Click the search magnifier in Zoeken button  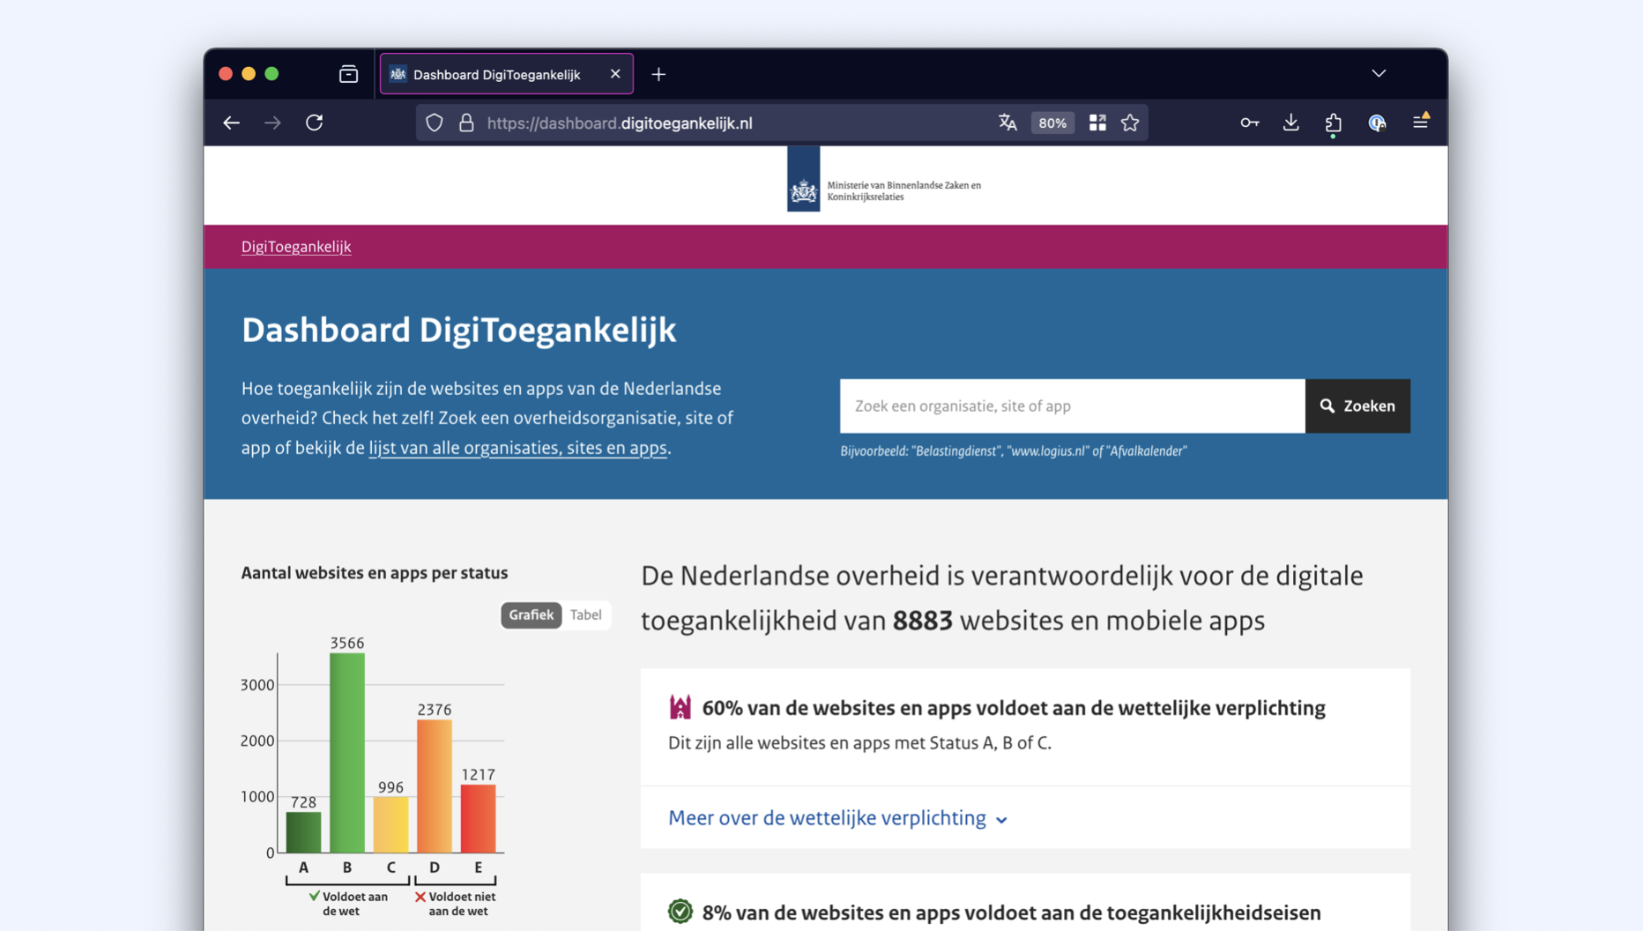pos(1327,406)
